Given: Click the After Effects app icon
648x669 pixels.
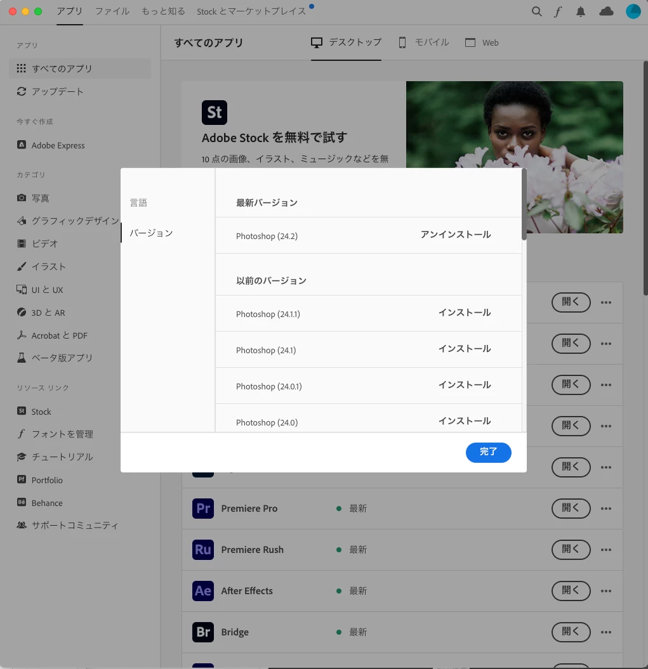Looking at the screenshot, I should (203, 591).
